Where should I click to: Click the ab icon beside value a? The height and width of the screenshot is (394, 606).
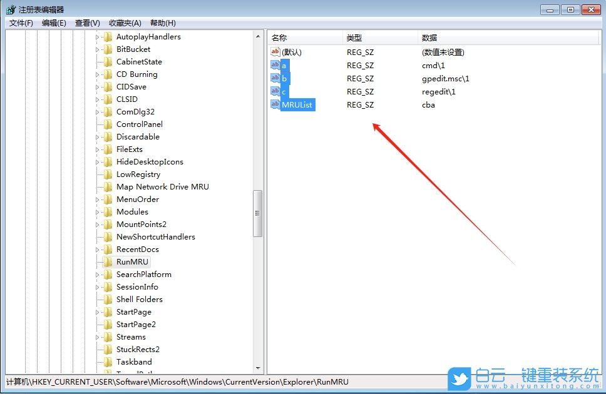coord(275,65)
